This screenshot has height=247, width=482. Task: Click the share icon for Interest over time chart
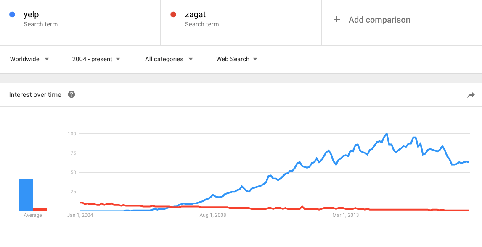click(471, 95)
